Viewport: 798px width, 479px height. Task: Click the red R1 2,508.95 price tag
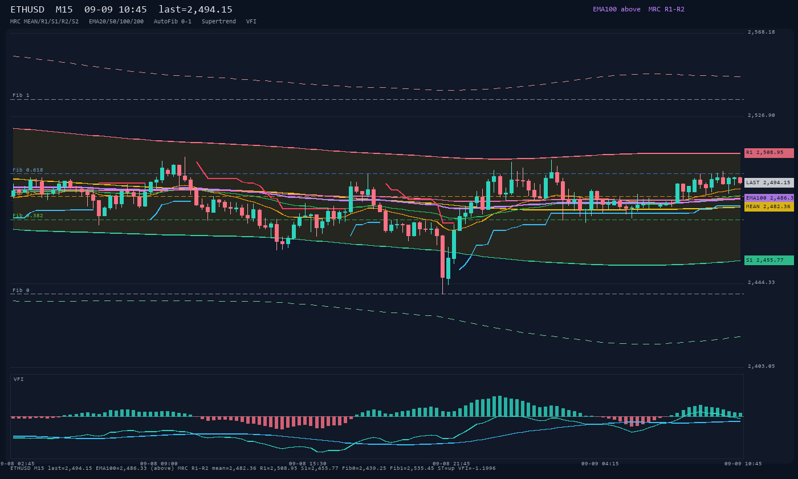[769, 153]
